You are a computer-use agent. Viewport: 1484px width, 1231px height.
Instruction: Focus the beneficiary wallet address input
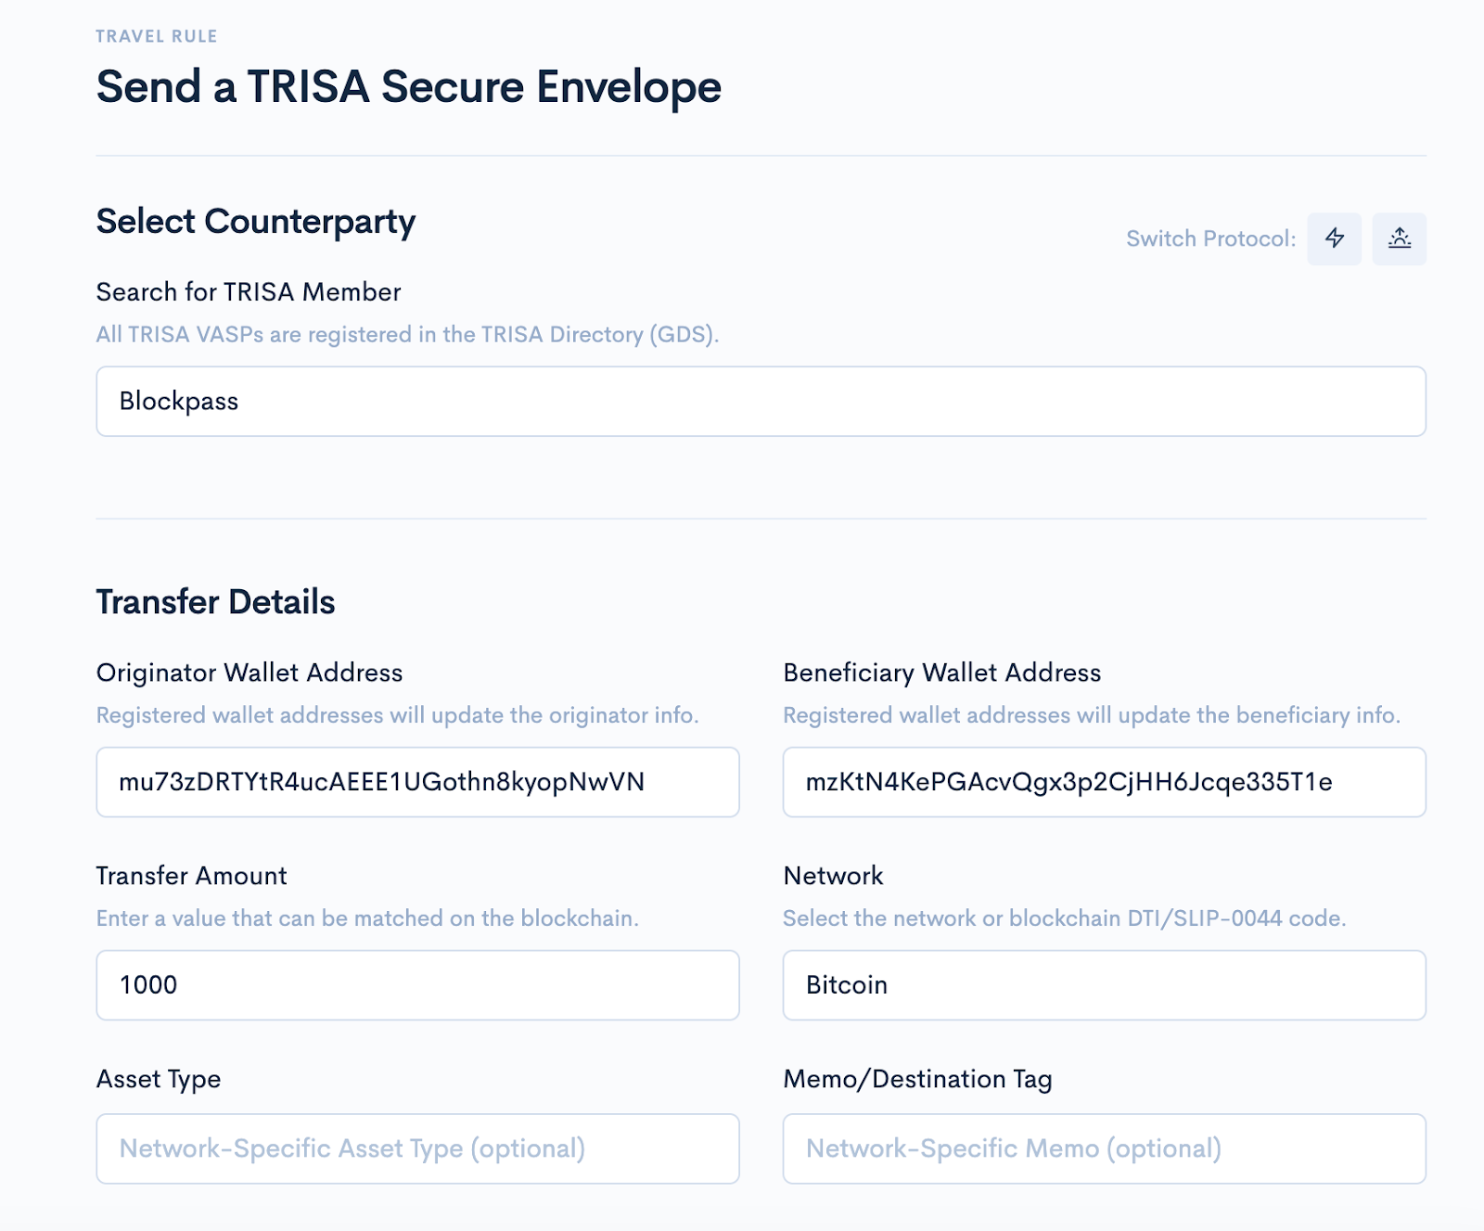point(1104,782)
